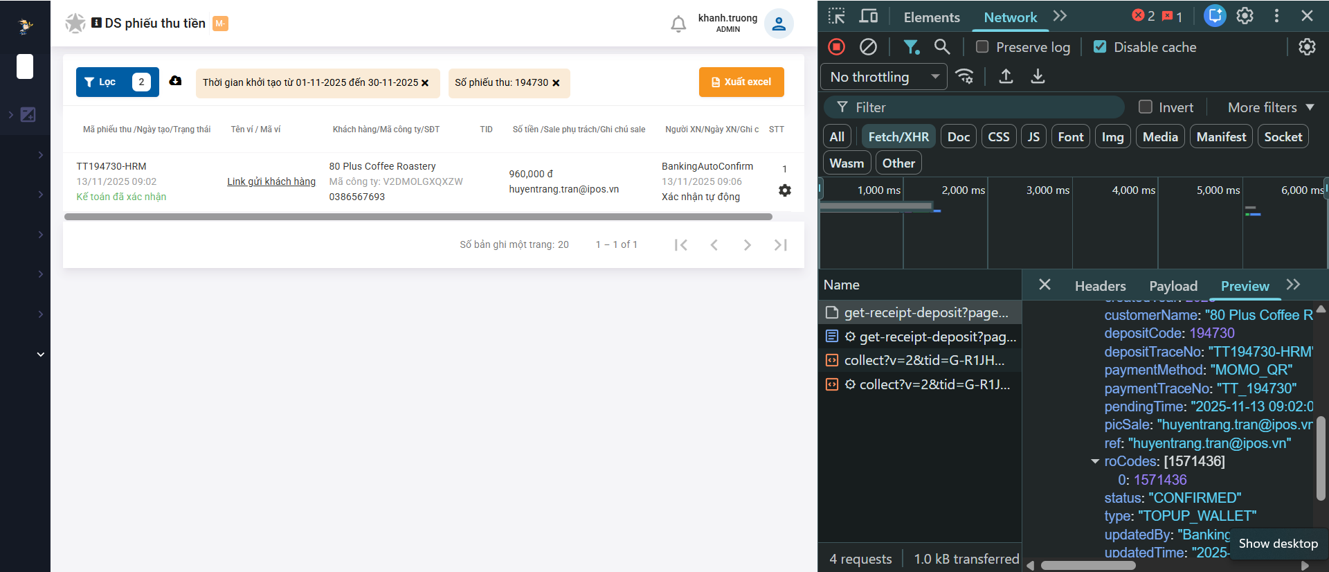Open the More filters dropdown
1329x572 pixels.
pos(1271,107)
